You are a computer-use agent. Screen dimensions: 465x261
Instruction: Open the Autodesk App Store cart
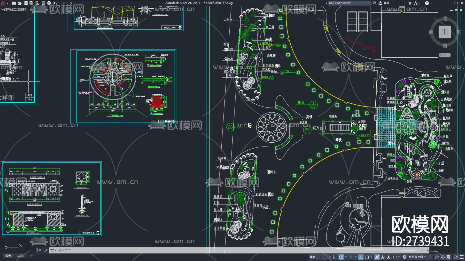point(410,3)
